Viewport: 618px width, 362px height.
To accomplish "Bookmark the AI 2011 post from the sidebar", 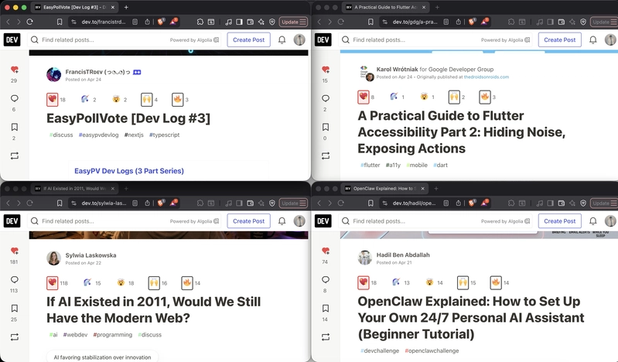I will [x=15, y=308].
